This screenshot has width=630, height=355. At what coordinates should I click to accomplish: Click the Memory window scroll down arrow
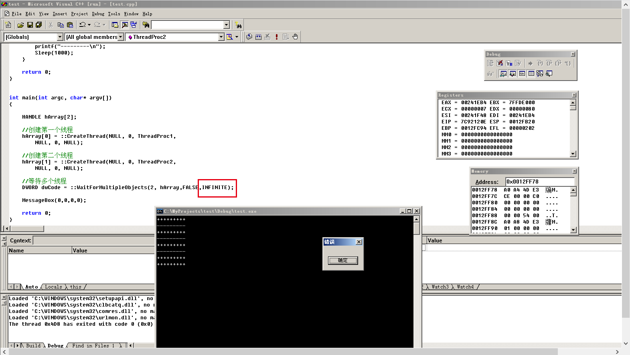573,230
